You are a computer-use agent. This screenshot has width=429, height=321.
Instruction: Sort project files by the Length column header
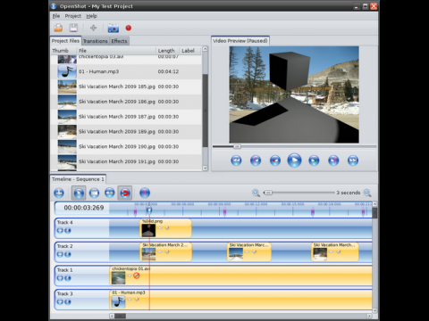[x=167, y=51]
